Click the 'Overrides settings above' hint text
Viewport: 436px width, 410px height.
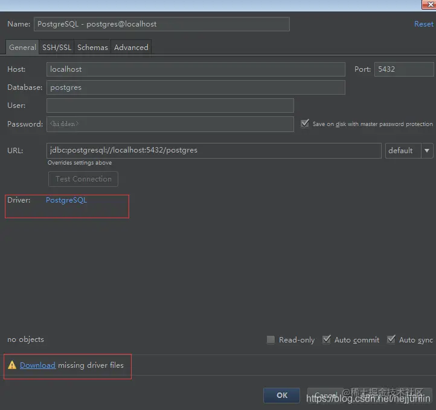(x=80, y=163)
